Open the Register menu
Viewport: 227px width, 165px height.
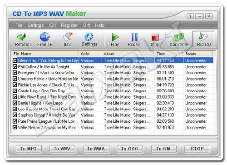(69, 25)
